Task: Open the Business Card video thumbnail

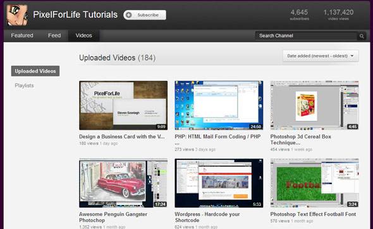Action: (123, 105)
